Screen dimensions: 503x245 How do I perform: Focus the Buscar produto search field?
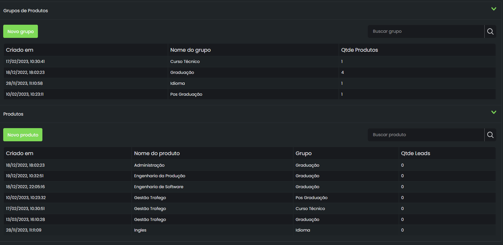point(426,135)
